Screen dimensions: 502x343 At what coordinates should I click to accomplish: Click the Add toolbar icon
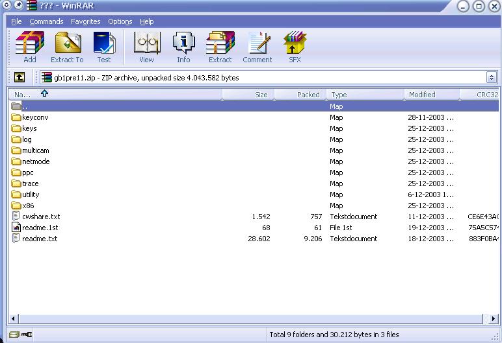[30, 43]
